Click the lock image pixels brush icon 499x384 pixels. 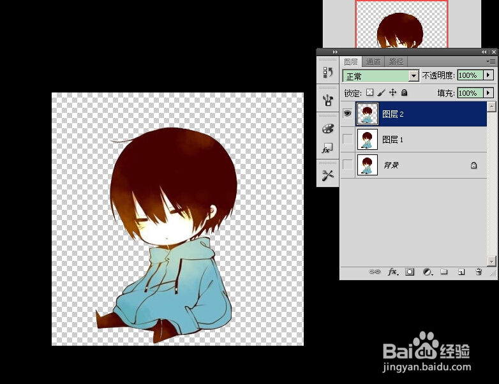click(381, 92)
